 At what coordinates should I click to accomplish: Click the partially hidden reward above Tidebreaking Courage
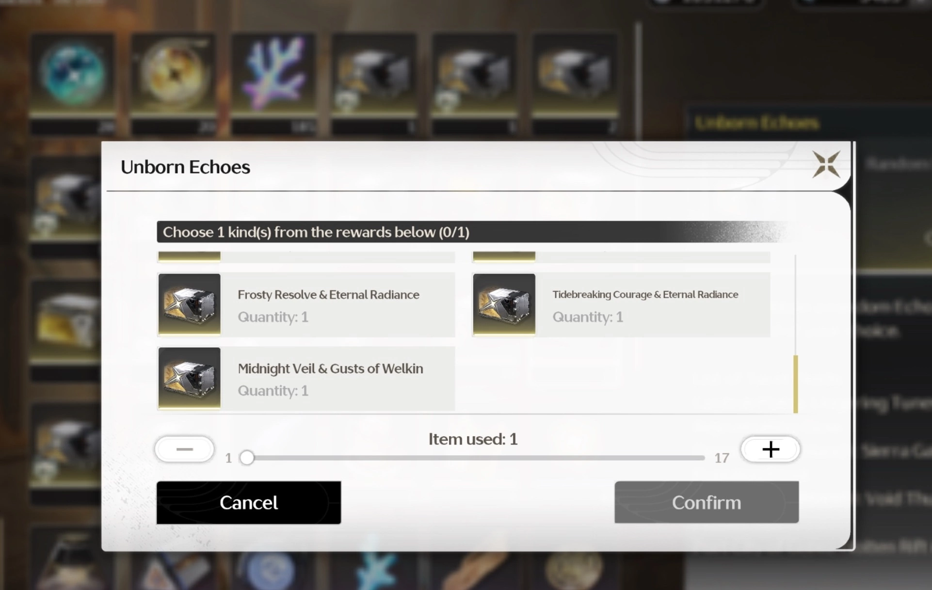click(622, 257)
